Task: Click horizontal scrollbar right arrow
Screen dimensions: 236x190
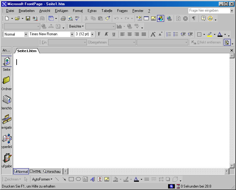Action: tap(227, 171)
